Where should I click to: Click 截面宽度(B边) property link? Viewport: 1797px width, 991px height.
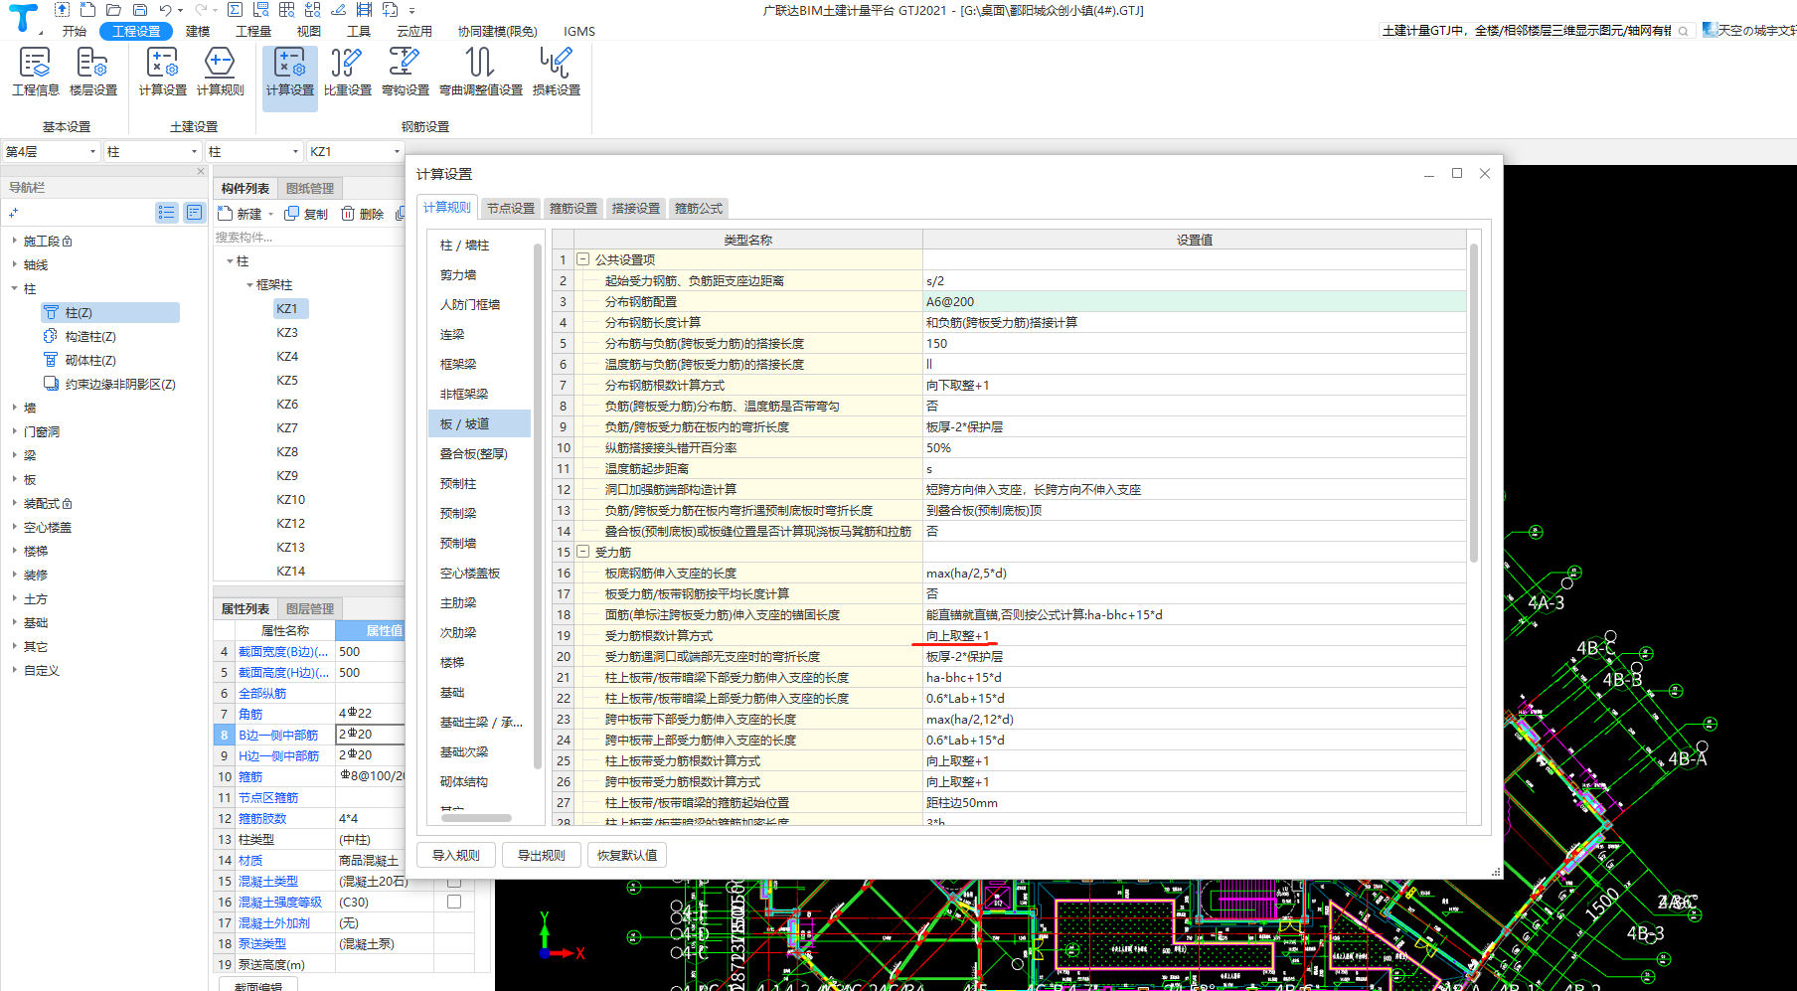[283, 652]
